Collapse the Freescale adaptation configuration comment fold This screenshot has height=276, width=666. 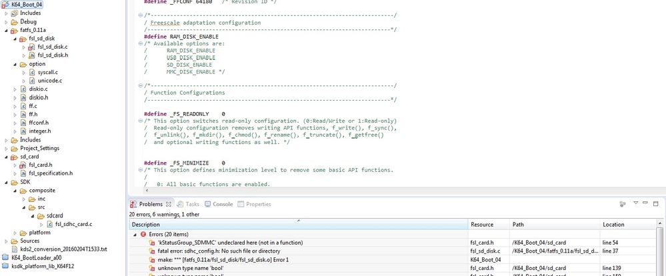[x=141, y=15]
